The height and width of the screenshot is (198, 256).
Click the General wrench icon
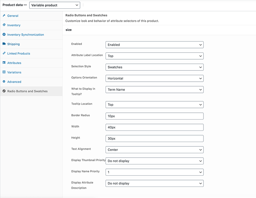point(4,15)
